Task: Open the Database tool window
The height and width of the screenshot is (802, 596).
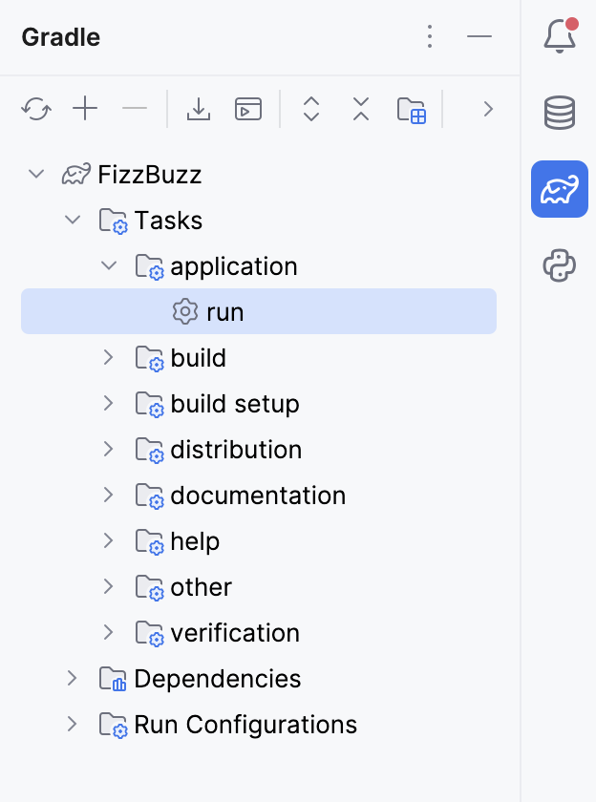Action: pos(560,113)
